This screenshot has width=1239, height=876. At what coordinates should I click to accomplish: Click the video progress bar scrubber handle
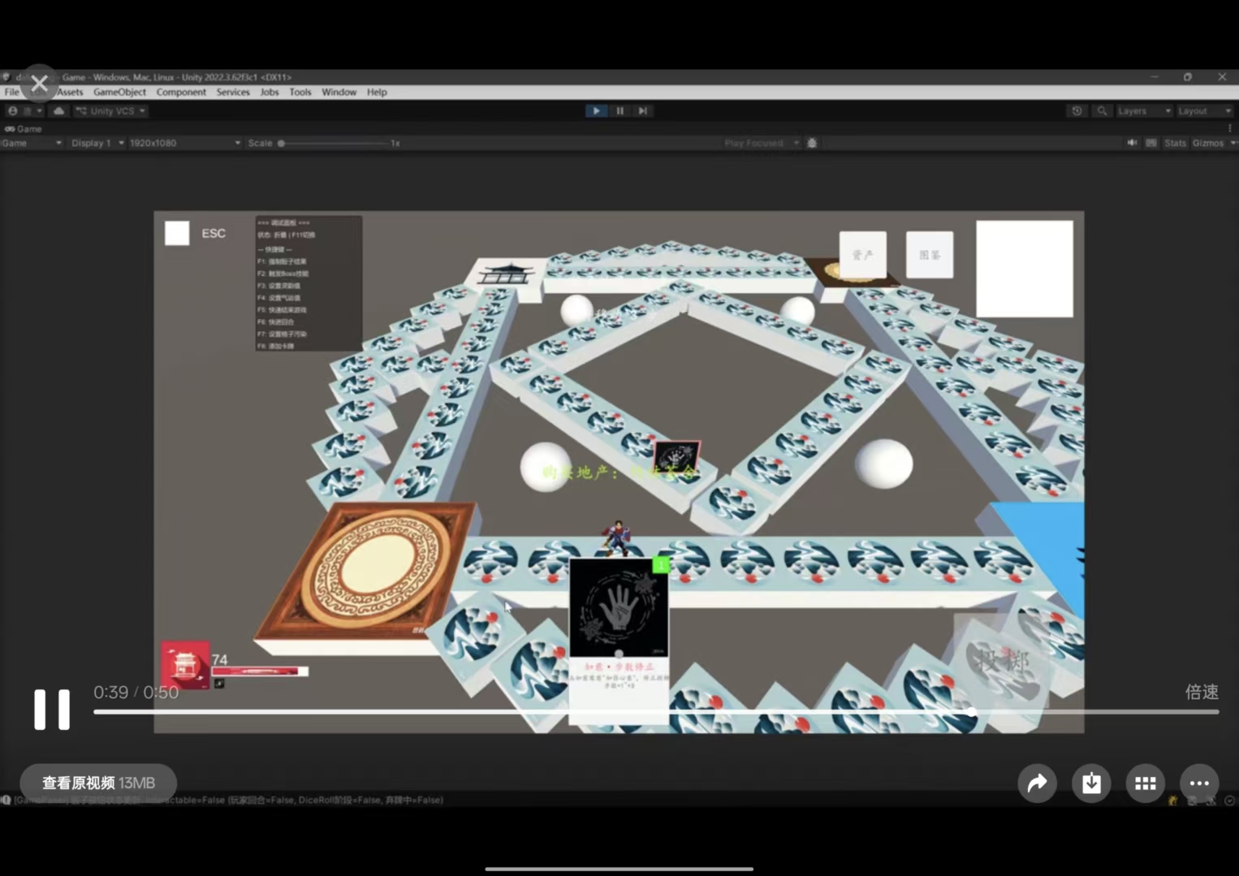pos(971,712)
